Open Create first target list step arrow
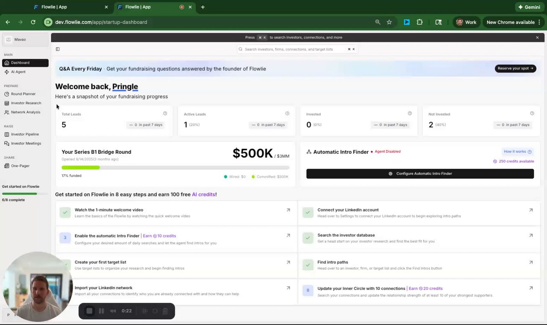This screenshot has height=325, width=547. (288, 262)
